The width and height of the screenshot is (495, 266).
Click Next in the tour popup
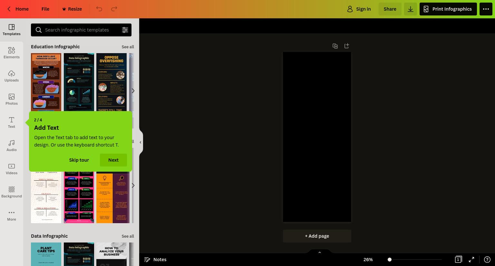(x=113, y=160)
